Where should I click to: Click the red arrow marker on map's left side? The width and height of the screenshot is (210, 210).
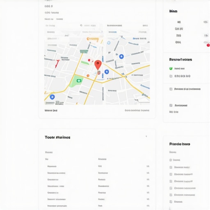coord(57,64)
